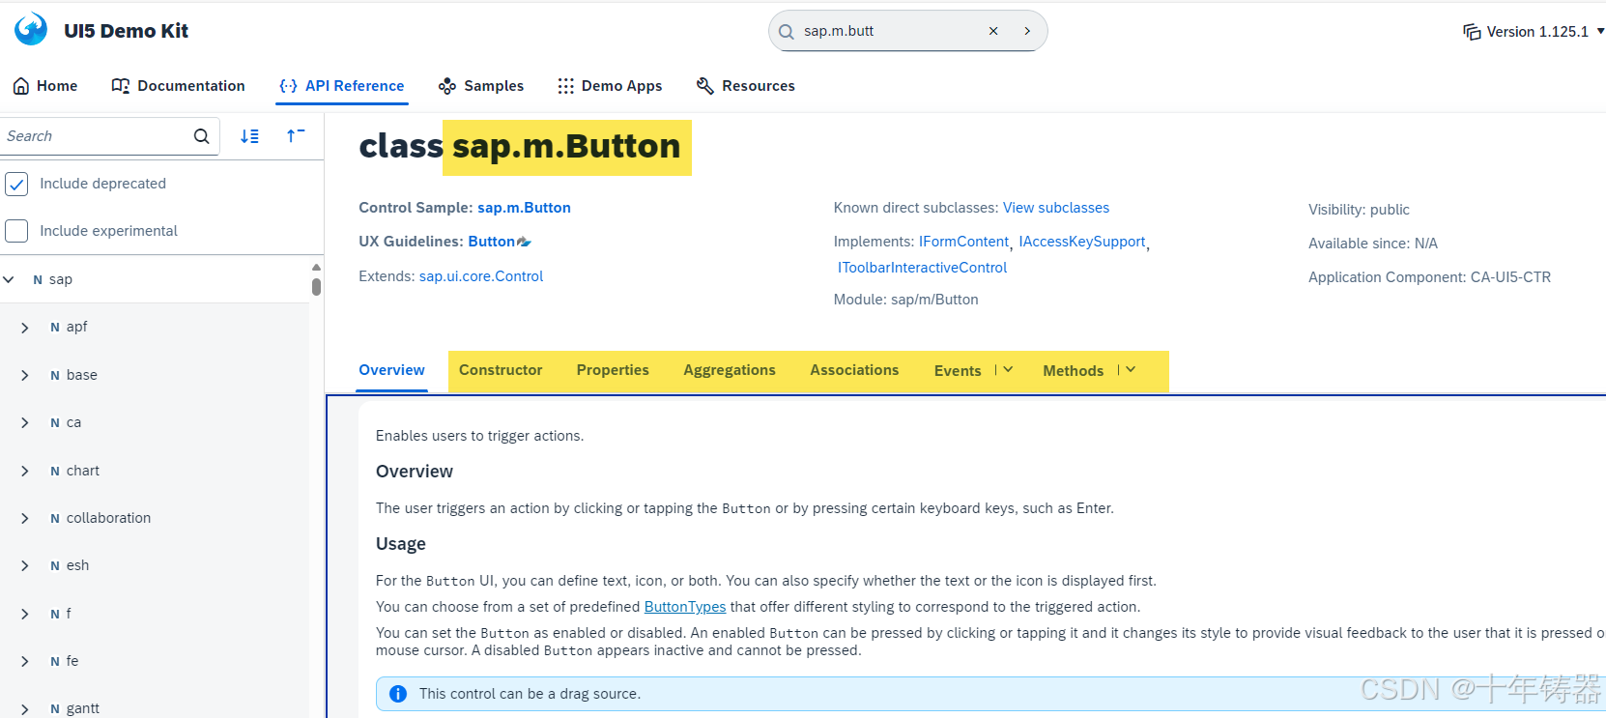Viewport: 1606px width, 718px height.
Task: Open the Properties tab
Action: click(613, 370)
